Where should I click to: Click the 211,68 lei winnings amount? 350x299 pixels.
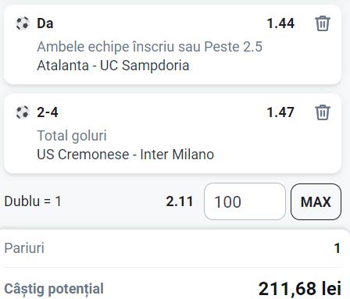(300, 289)
